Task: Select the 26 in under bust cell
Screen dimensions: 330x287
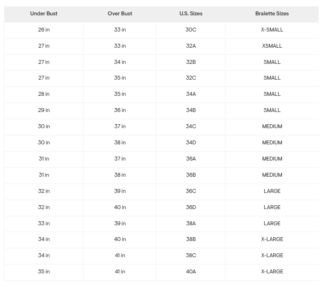Action: [x=44, y=30]
